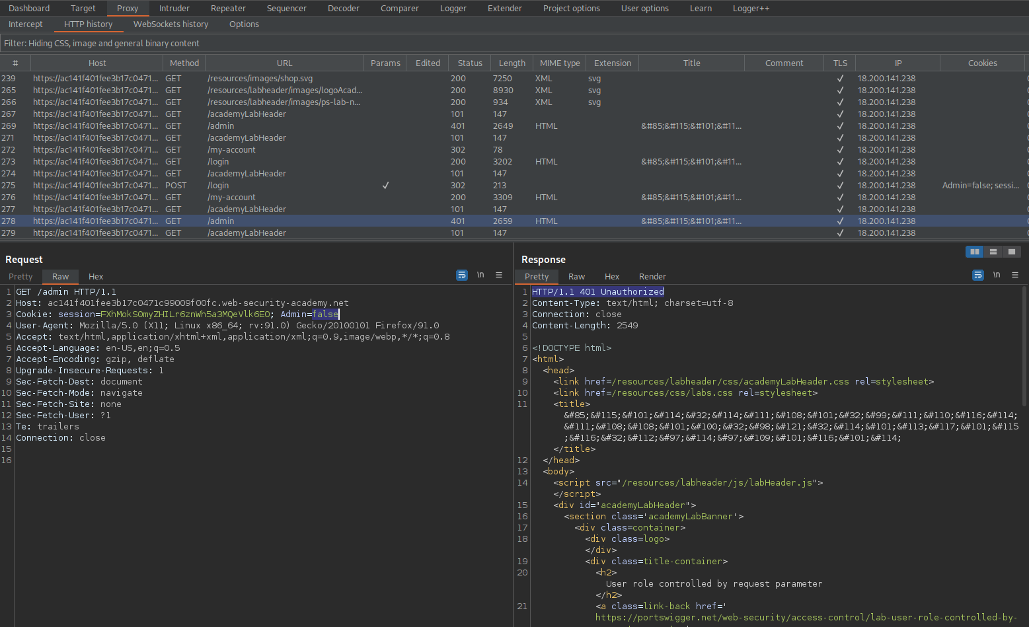1029x627 pixels.
Task: Switch to the Target tab
Action: [x=83, y=8]
